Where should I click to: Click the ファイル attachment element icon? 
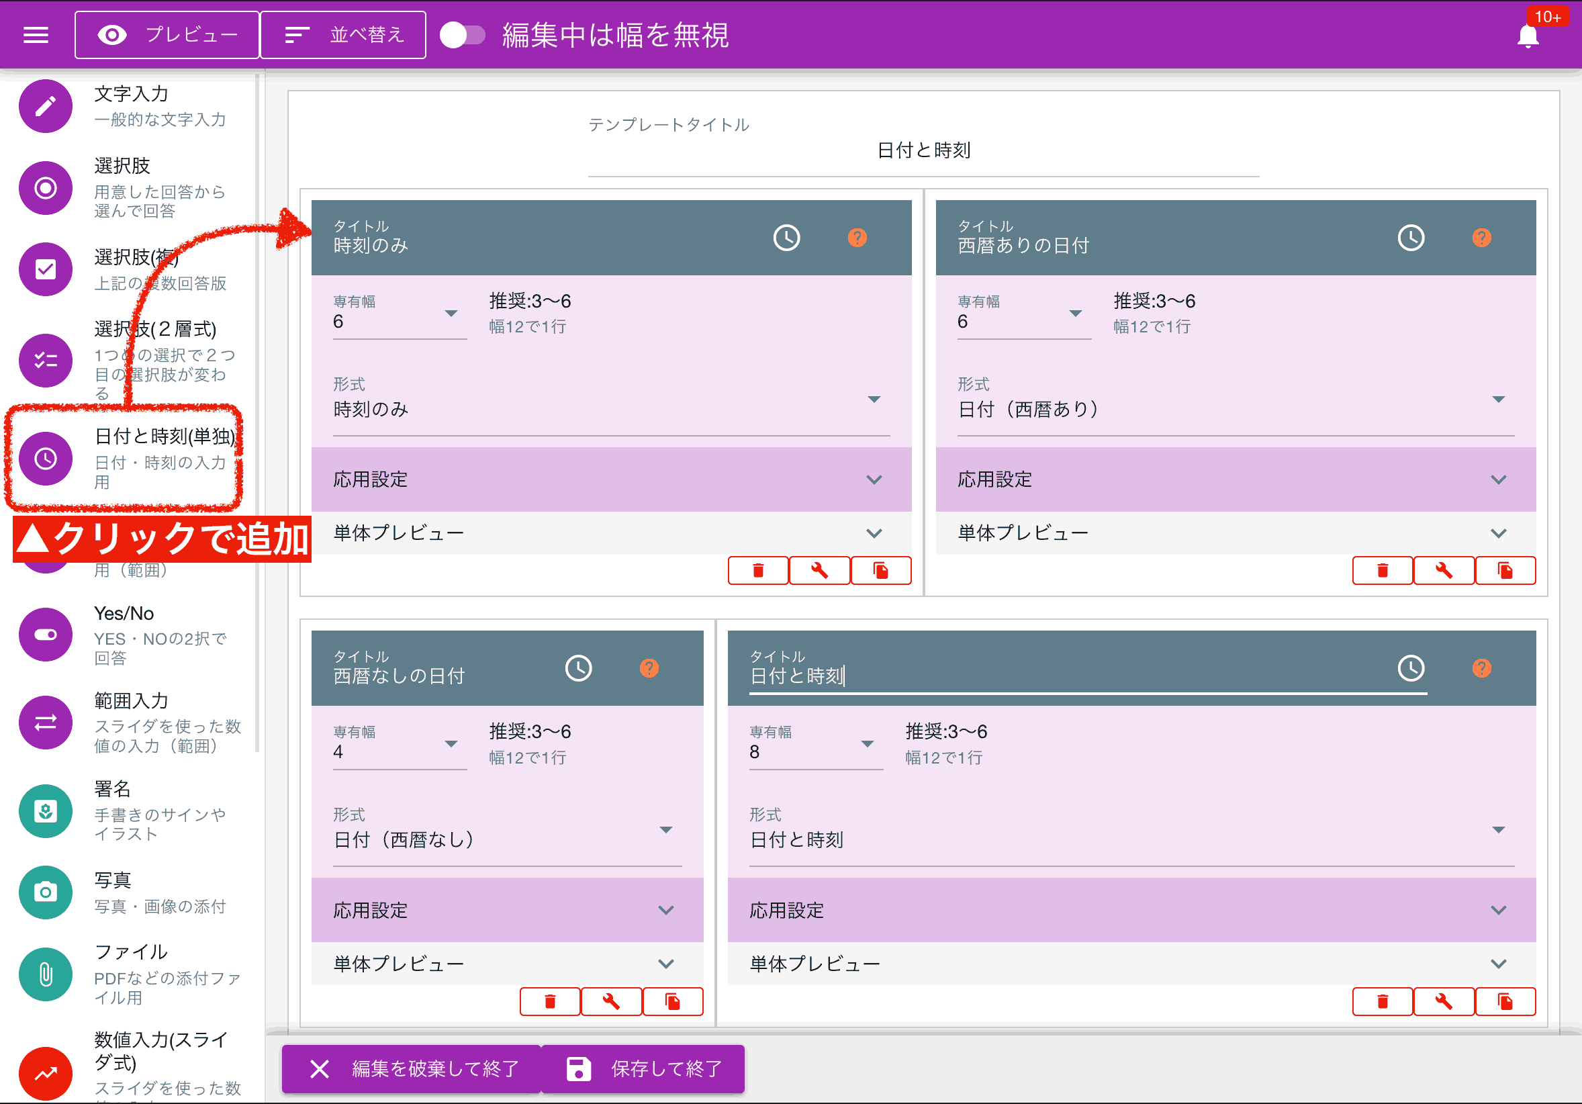coord(45,974)
